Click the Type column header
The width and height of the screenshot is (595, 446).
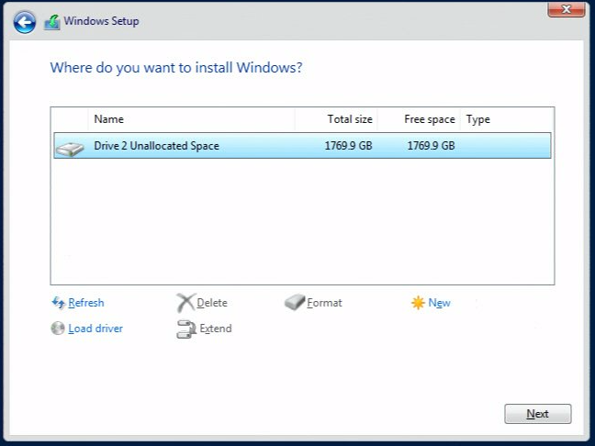507,119
